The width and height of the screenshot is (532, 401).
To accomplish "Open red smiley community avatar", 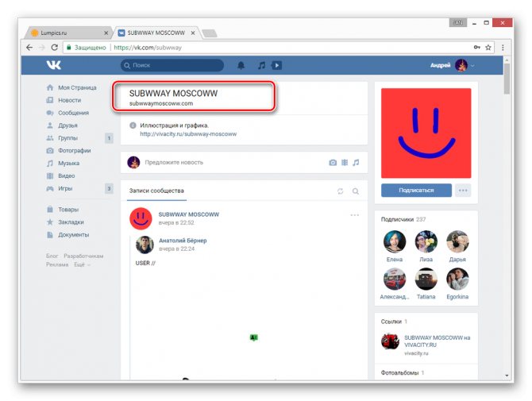I will [x=426, y=133].
